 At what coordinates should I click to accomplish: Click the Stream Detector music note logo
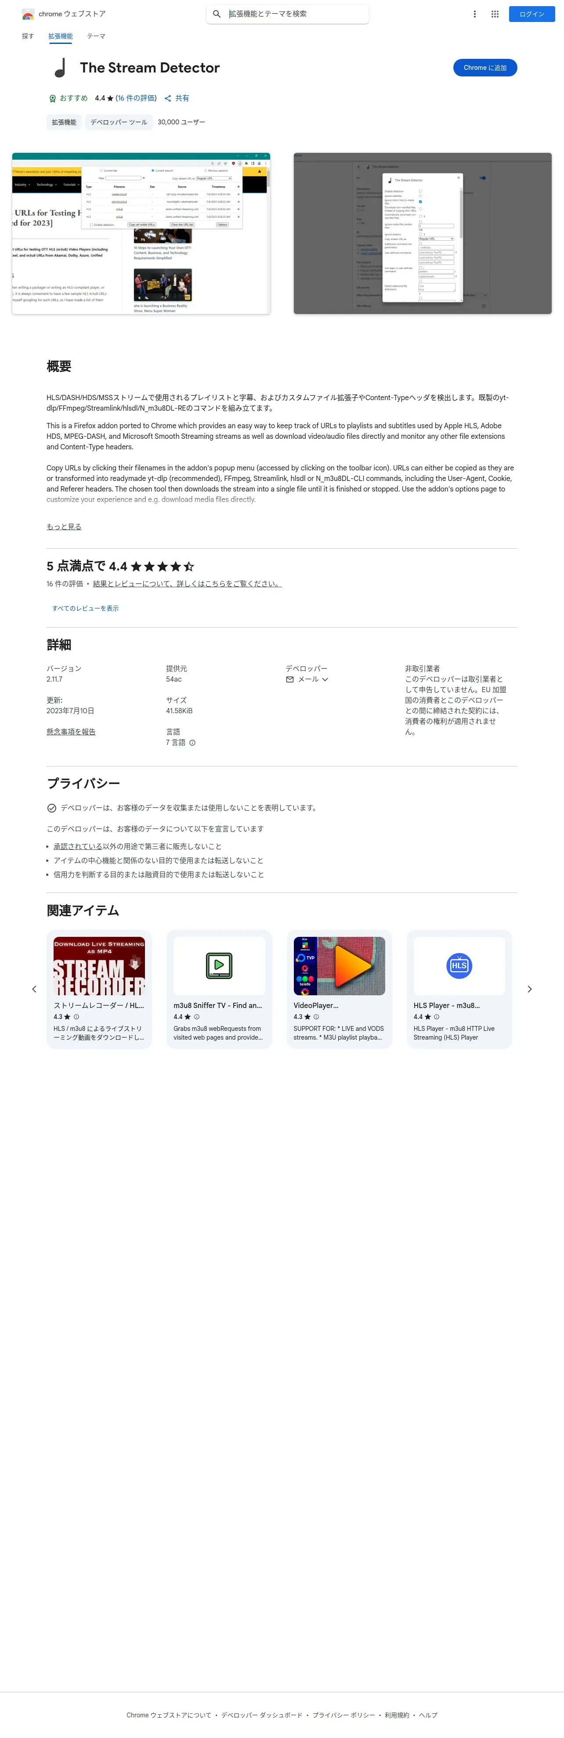pos(60,68)
